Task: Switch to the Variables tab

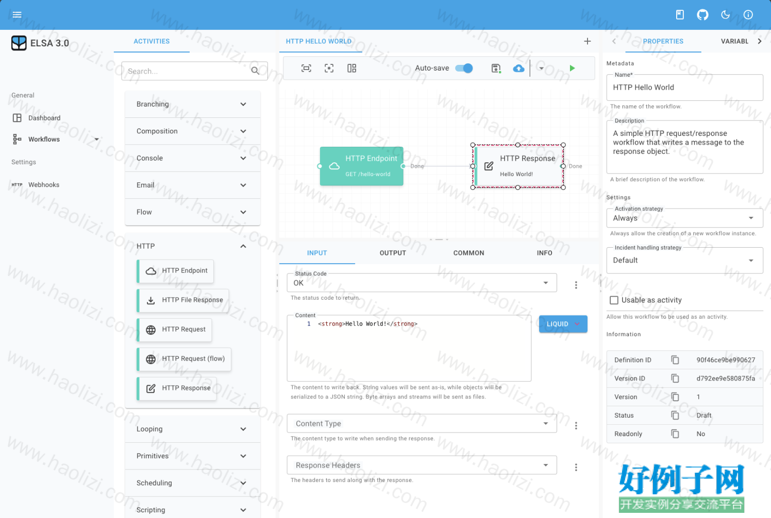Action: (x=734, y=41)
